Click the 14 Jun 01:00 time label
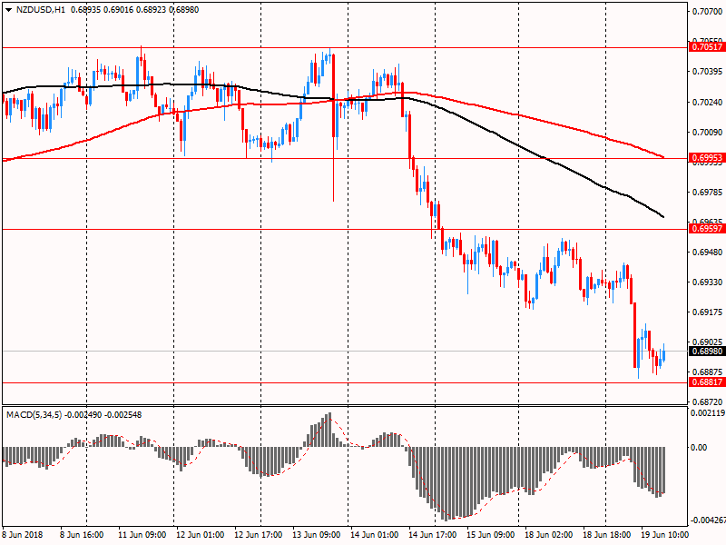726x545 pixels. click(374, 534)
